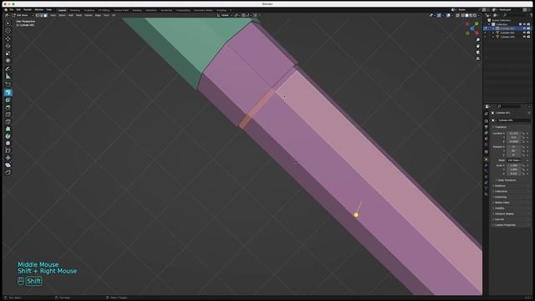
Task: Select the Smooth vertices tool
Action: click(x=8, y=143)
